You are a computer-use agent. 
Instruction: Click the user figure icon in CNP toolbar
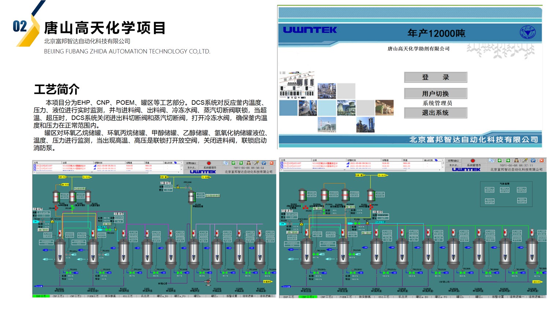pos(516,160)
